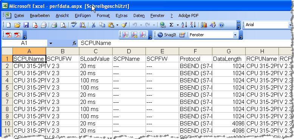Image resolution: width=294 pixels, height=139 pixels.
Task: Open the Einfügen menu
Action: coord(83,15)
